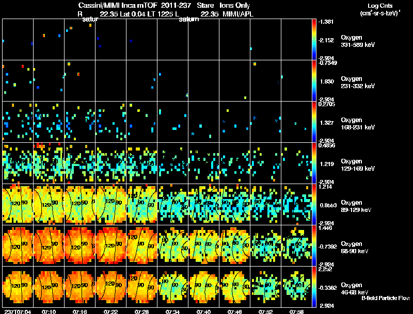Click the '-0.7392' colorbar value
This screenshot has height=314, width=413.
click(x=327, y=246)
